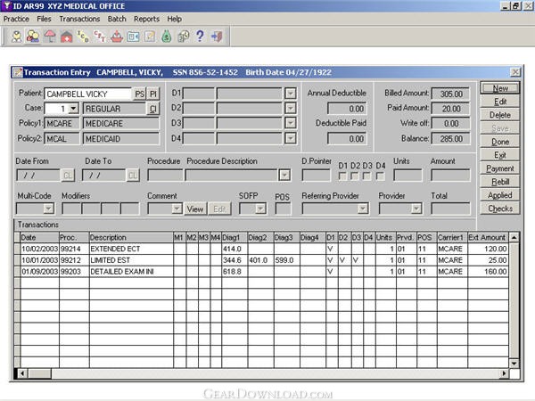Screen dimensions: 535x401
Task: Toggle the D2 diagnosis pointer checkbox
Action: point(355,176)
